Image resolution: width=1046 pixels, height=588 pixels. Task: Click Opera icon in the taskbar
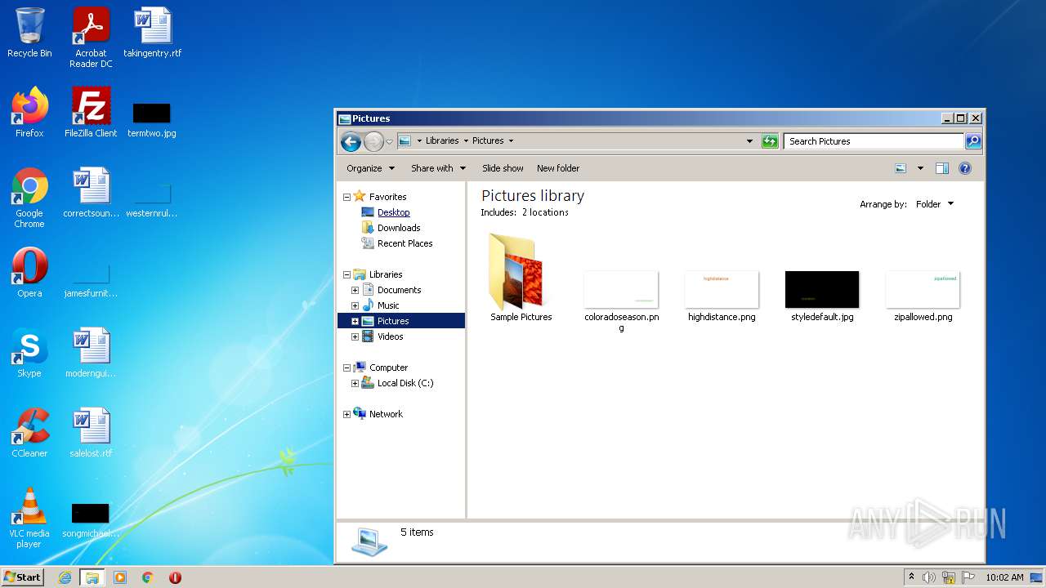(175, 577)
